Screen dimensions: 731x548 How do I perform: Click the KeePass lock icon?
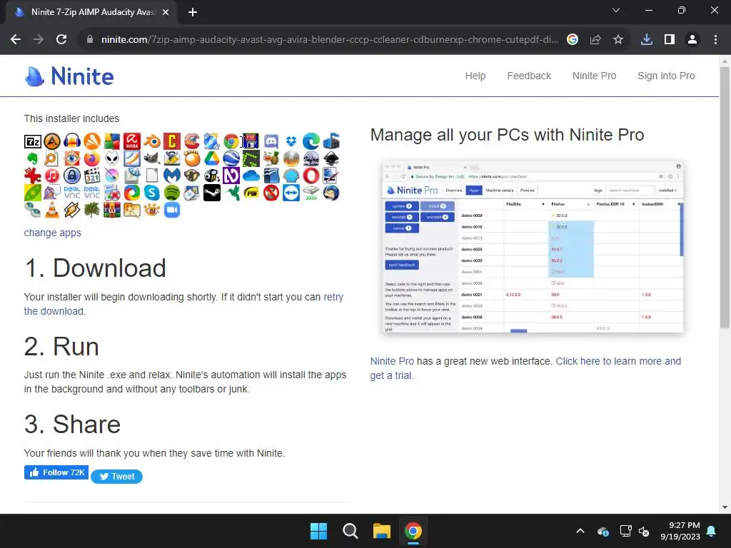[72, 176]
